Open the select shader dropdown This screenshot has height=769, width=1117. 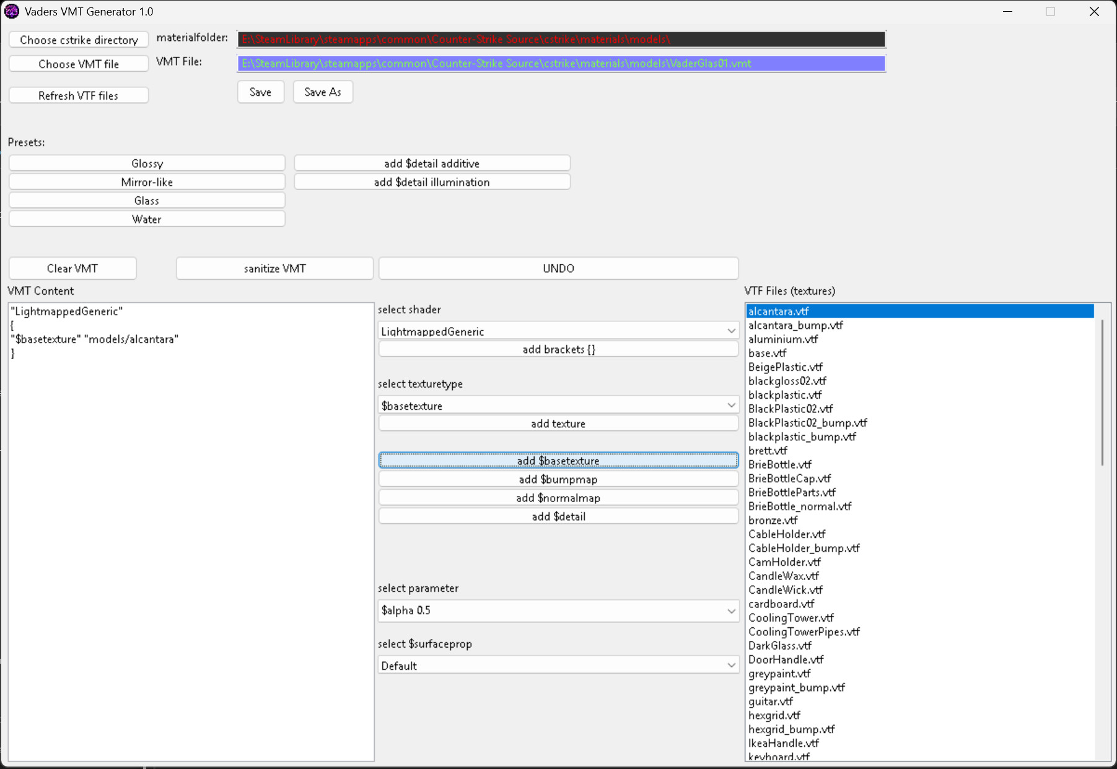tap(558, 331)
